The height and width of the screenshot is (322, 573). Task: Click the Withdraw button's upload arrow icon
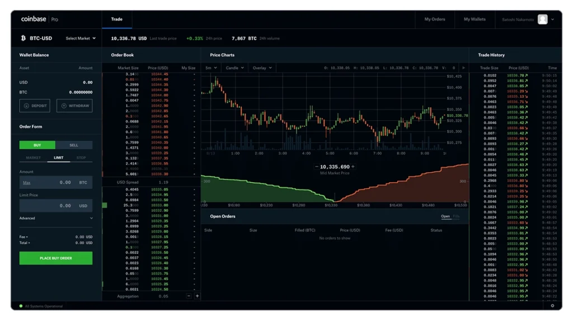[64, 106]
